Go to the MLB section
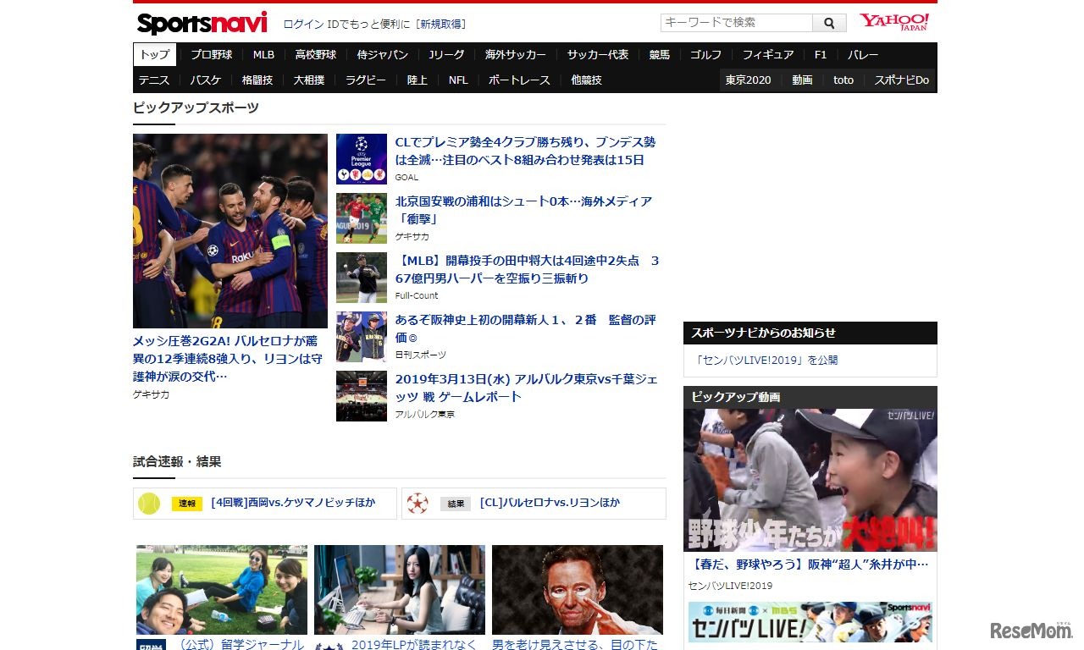Image resolution: width=1084 pixels, height=650 pixels. [x=264, y=54]
